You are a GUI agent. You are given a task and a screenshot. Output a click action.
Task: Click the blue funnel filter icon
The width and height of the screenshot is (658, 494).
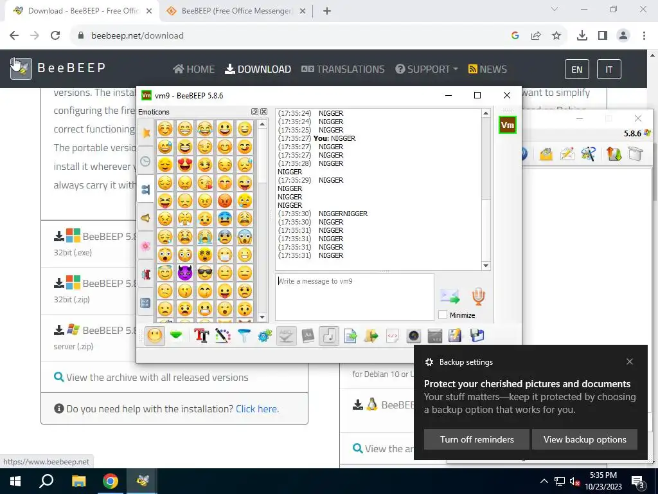(x=244, y=336)
